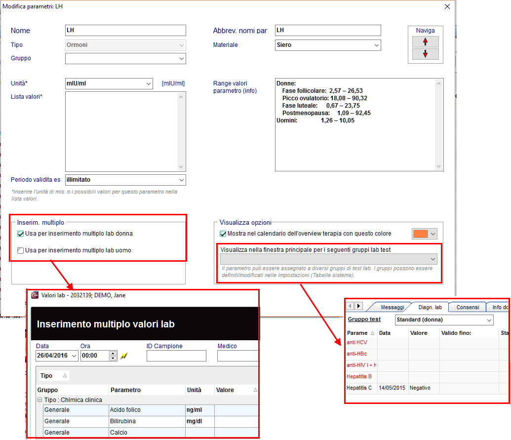The width and height of the screenshot is (511, 440).
Task: Click the Range valori scrollbar up arrow
Action: (438, 83)
